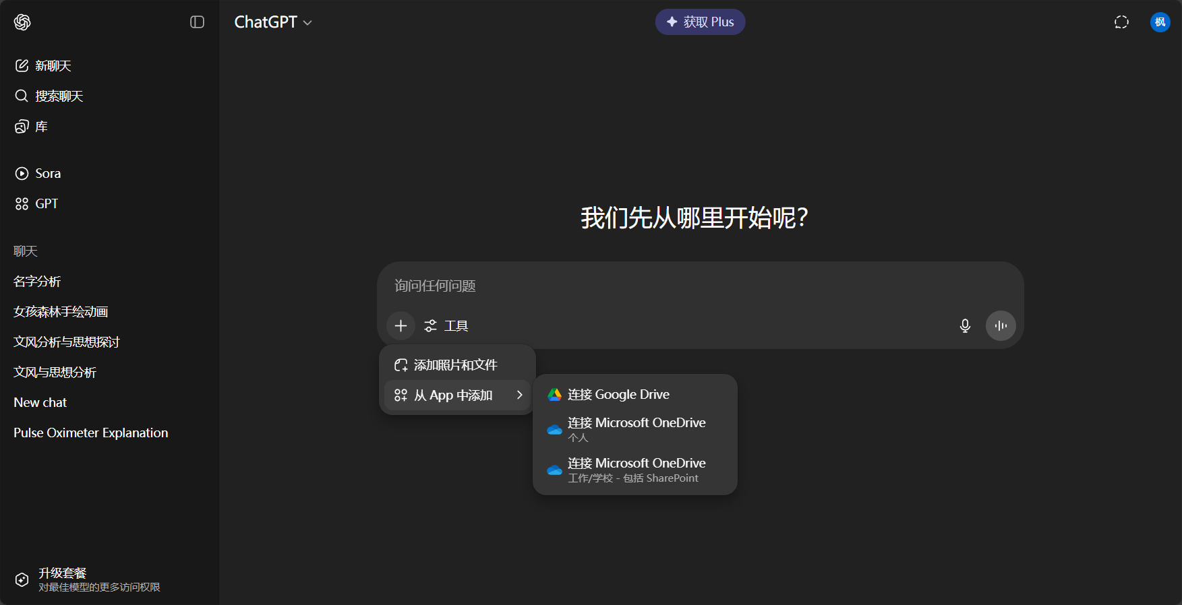Open the Pulse Oximeter Explanation chat
The height and width of the screenshot is (605, 1182).
click(109, 433)
